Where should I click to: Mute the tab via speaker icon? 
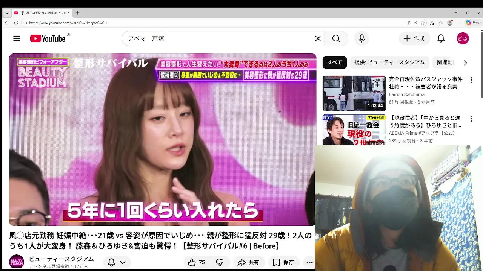[x=22, y=13]
